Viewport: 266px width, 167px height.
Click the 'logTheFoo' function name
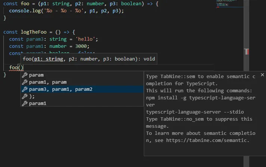tap(34, 32)
